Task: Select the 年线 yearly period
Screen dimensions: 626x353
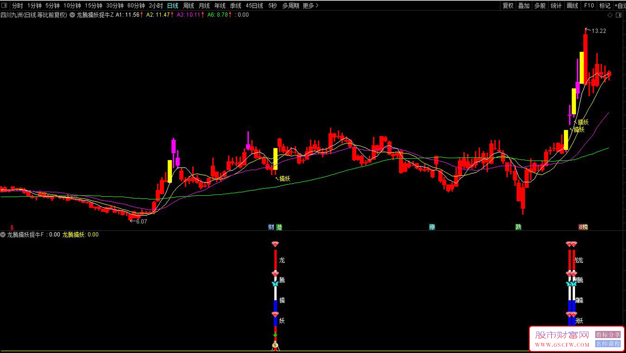Action: 220,6
